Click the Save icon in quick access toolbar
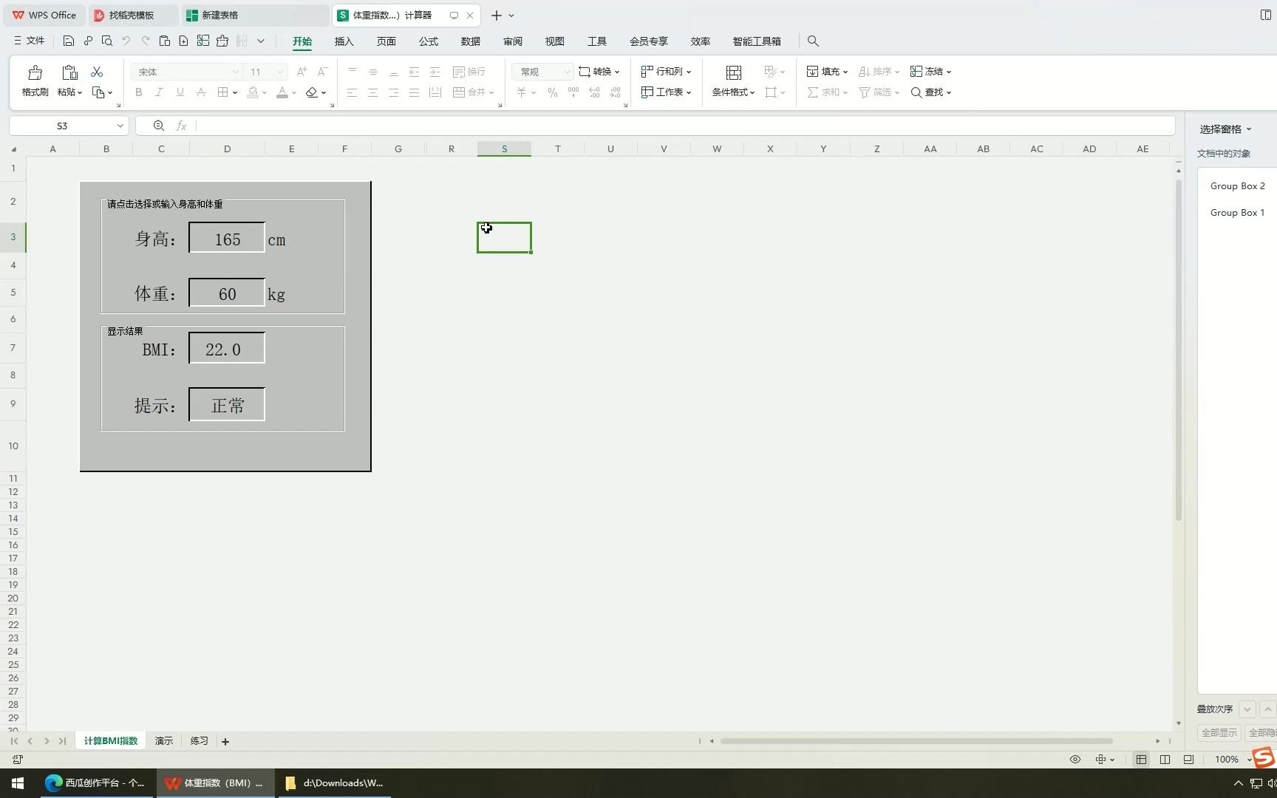 coord(68,41)
